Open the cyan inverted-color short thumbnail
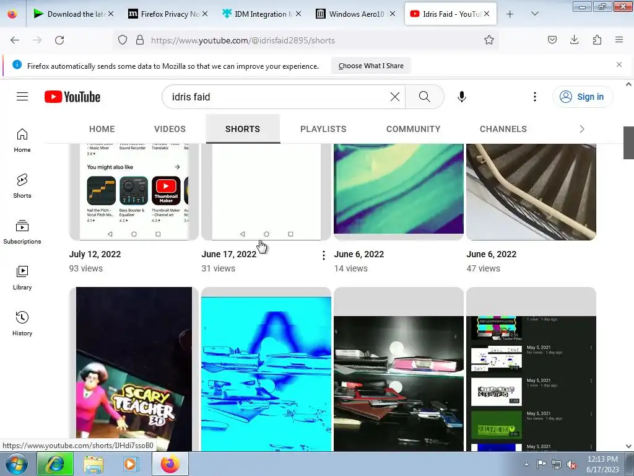This screenshot has height=476, width=634. pyautogui.click(x=266, y=369)
